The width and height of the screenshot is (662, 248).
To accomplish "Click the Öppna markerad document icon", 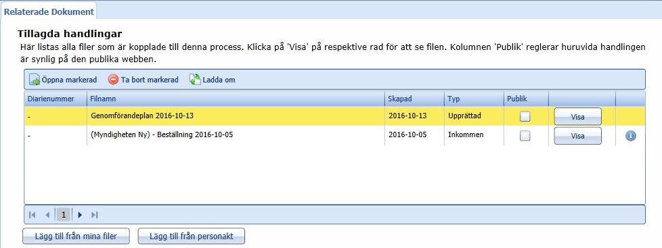I will (x=35, y=79).
